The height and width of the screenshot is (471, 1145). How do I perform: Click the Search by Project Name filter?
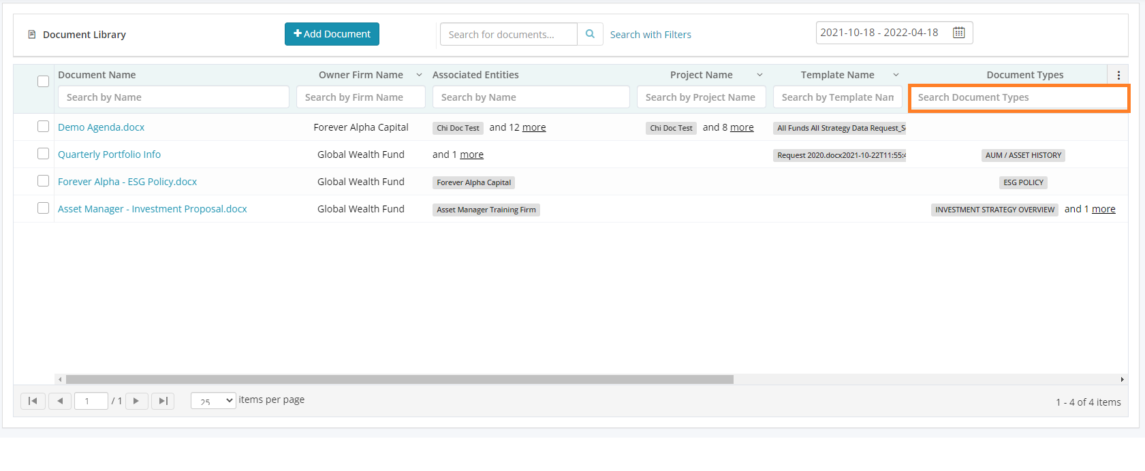click(702, 97)
